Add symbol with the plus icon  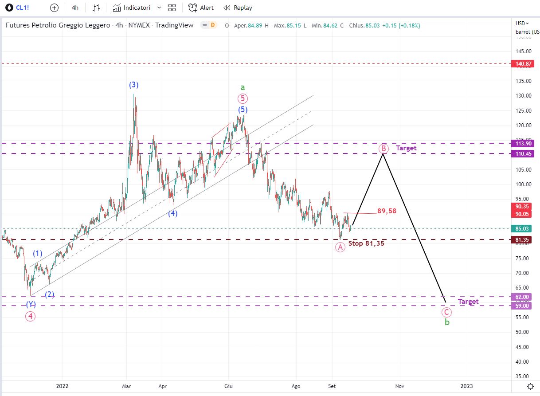(x=54, y=8)
